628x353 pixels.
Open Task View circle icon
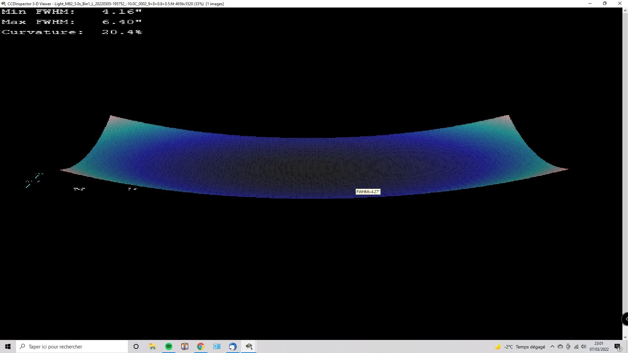click(136, 346)
